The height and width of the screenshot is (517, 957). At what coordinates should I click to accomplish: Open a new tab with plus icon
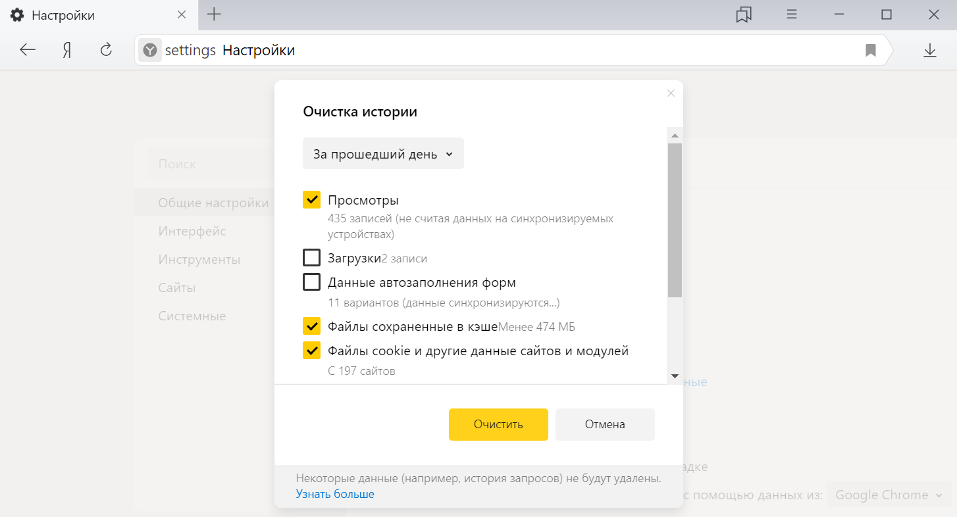tap(214, 14)
